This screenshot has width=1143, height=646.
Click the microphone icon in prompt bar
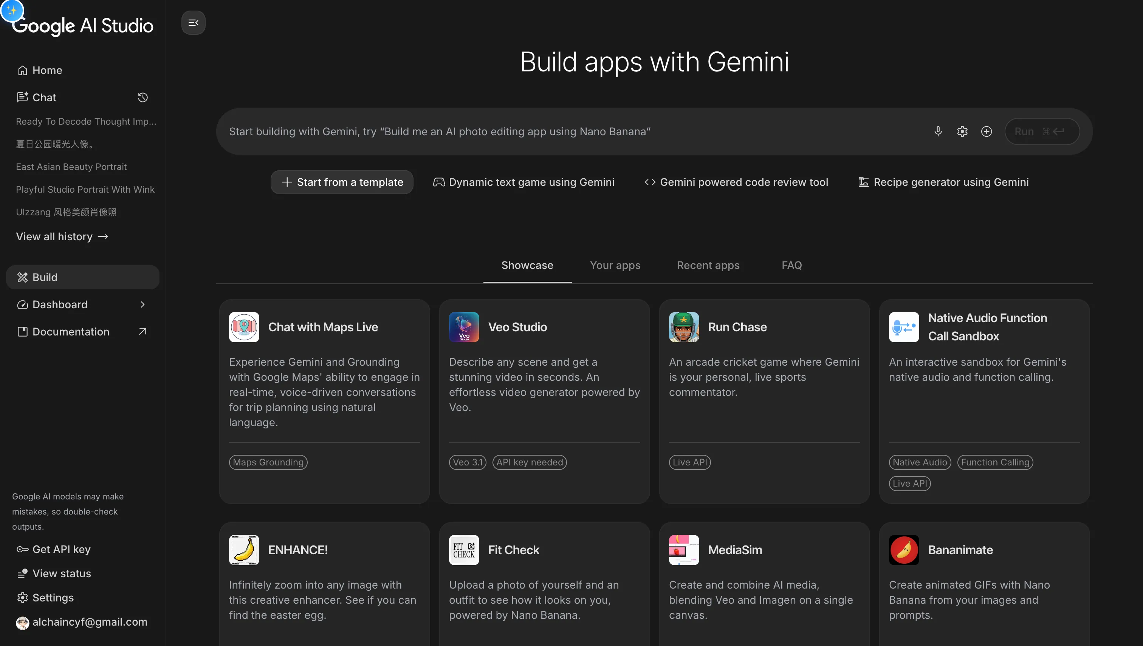pos(938,131)
